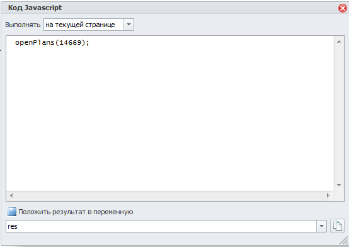Viewport: 349px width, 247px height.
Task: Expand the variable name dropdown arrow
Action: [321, 226]
